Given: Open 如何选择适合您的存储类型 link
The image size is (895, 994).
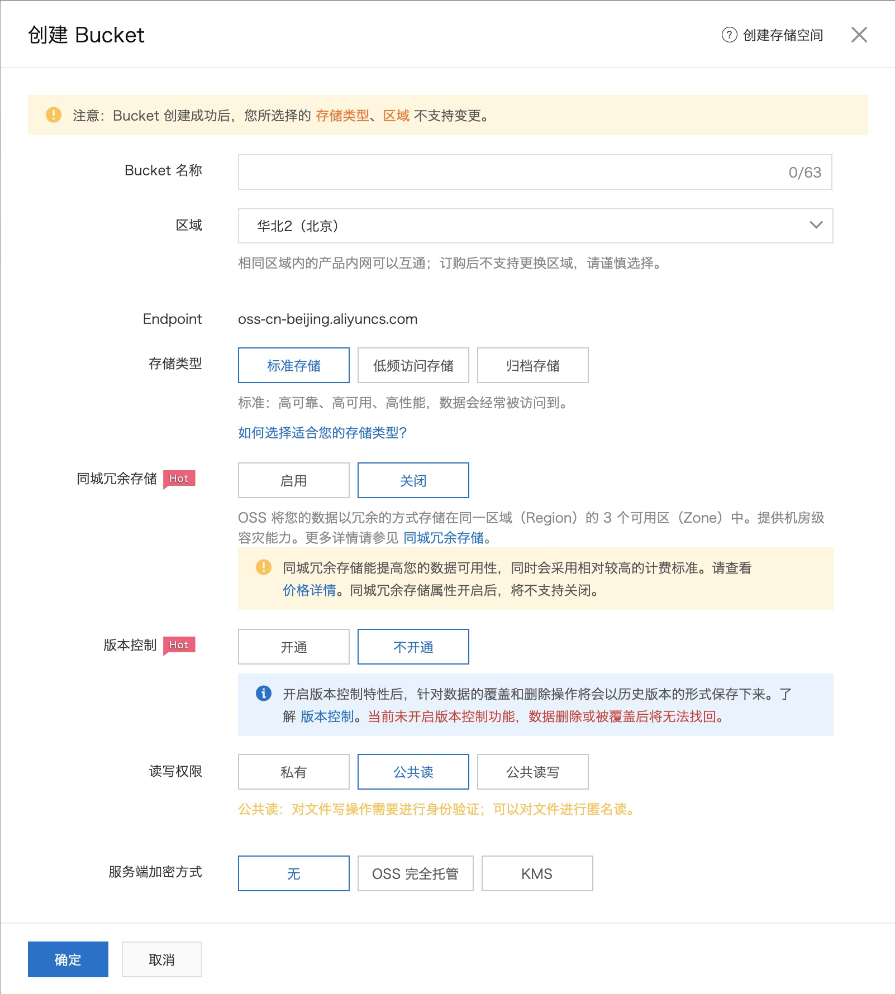Looking at the screenshot, I should (322, 433).
